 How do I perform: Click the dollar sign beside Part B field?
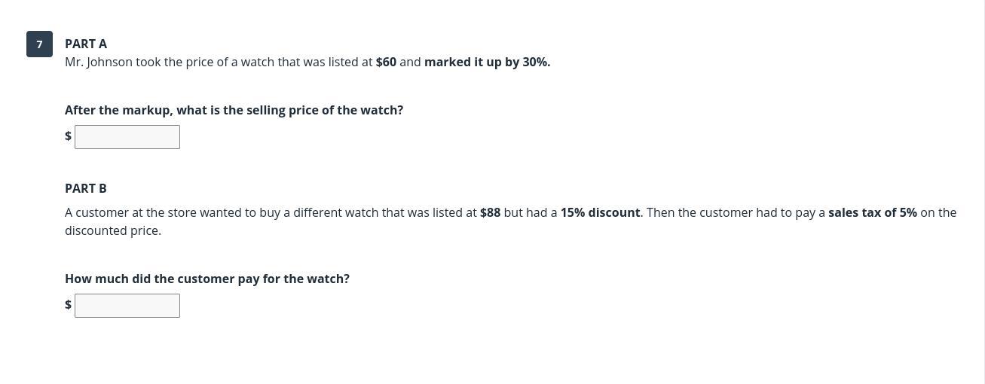click(68, 305)
